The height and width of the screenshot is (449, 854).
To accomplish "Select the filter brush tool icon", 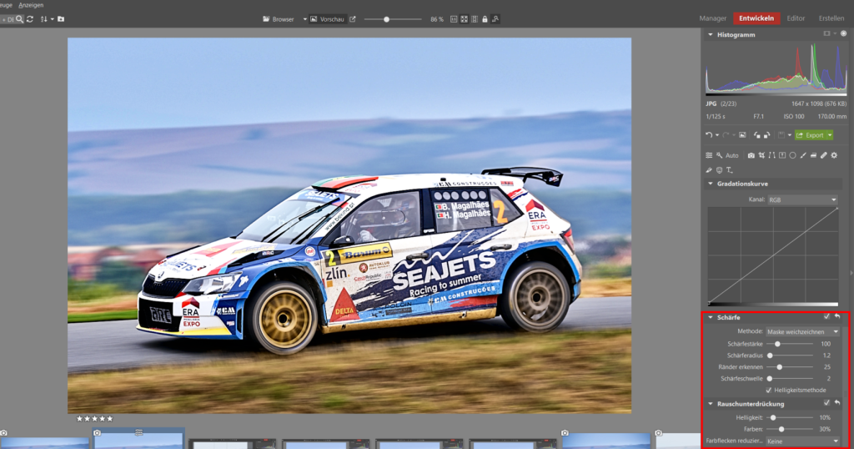I will coord(803,155).
